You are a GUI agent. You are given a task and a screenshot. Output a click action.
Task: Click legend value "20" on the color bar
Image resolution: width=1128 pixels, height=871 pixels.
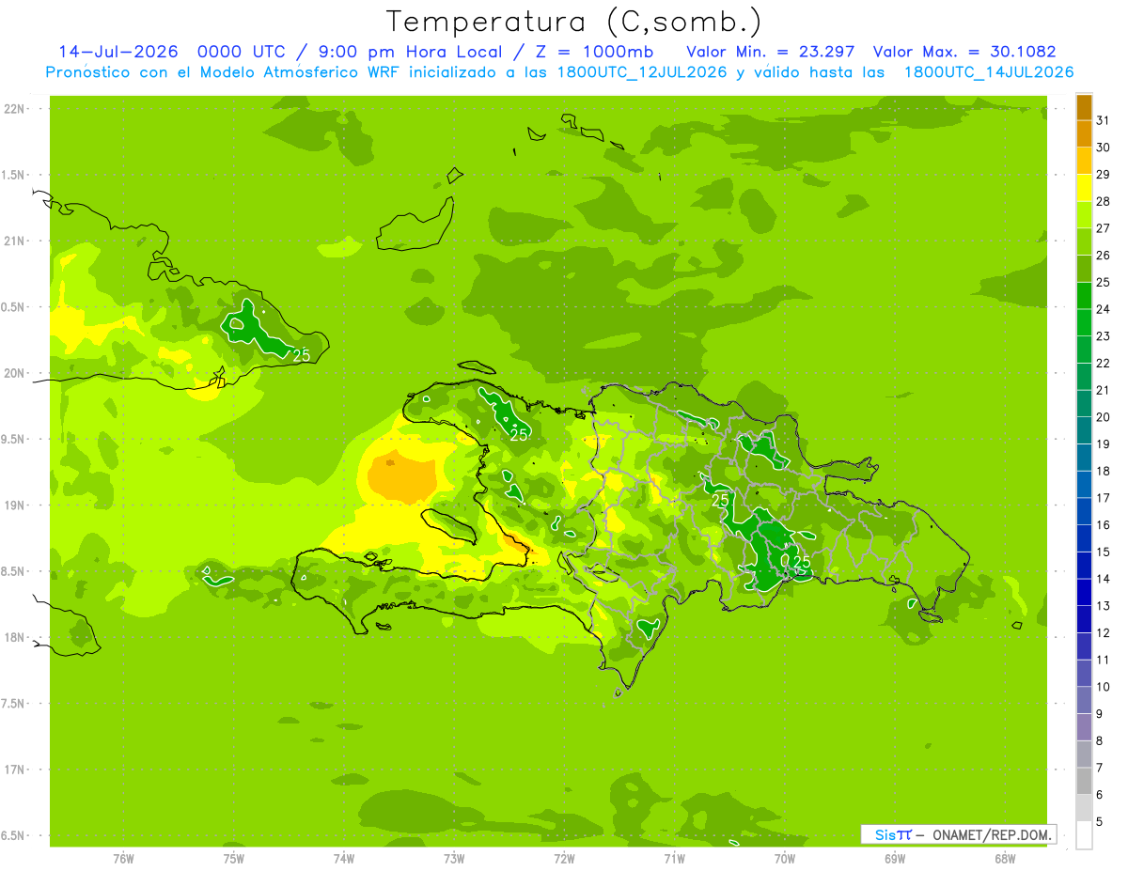pos(1103,416)
